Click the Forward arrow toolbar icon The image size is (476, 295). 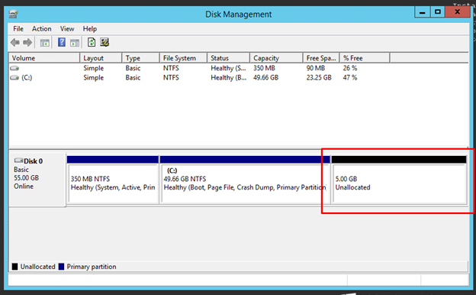[x=27, y=42]
